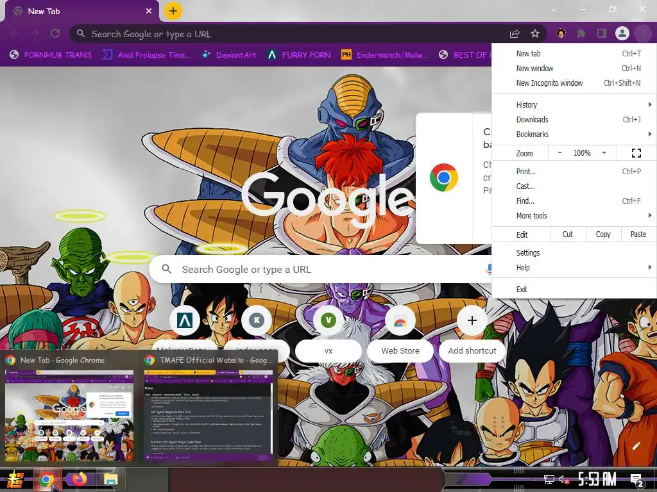Expand the Bookmarks submenu
The image size is (657, 492).
coord(574,134)
